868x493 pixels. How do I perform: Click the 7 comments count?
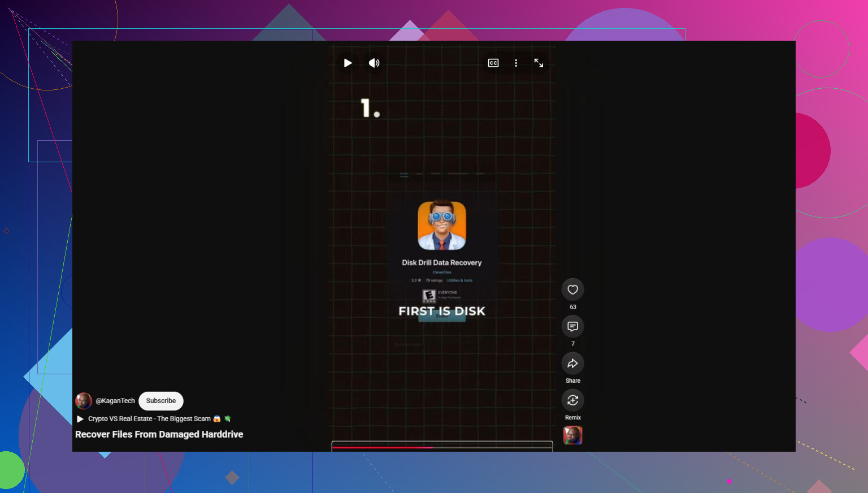(x=572, y=344)
